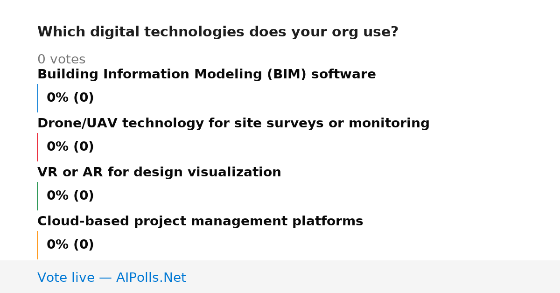Choose Drone/UAV technology for site surveys option
Image resolution: width=560 pixels, height=293 pixels.
pyautogui.click(x=233, y=124)
